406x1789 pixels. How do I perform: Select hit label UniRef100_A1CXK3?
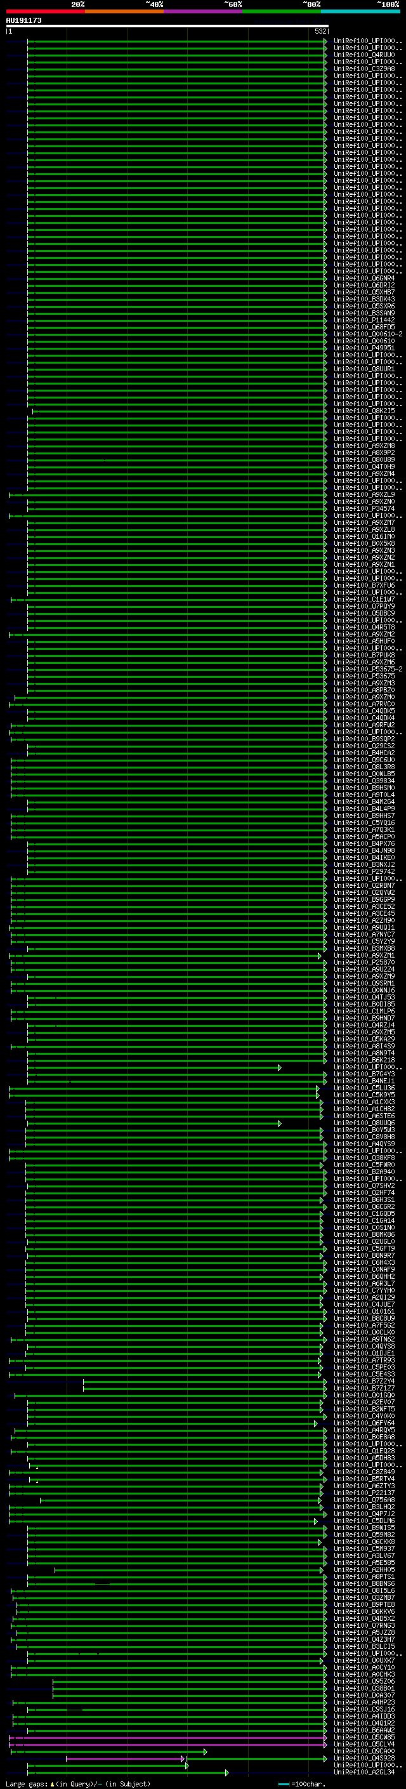pos(364,1102)
